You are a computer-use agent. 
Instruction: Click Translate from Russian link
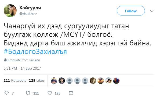tap(24, 60)
